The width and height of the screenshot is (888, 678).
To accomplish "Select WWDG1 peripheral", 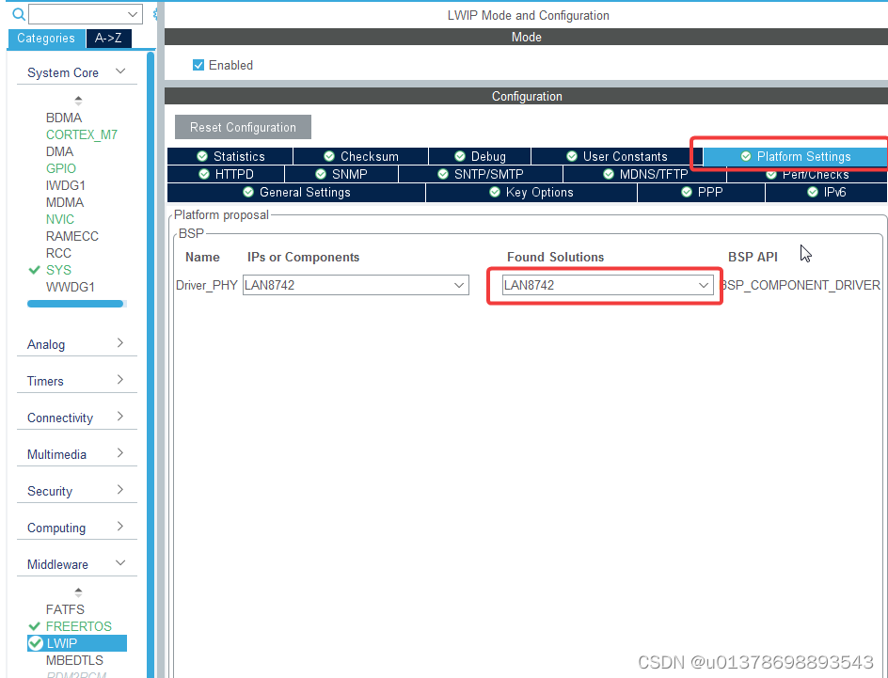I will click(71, 287).
